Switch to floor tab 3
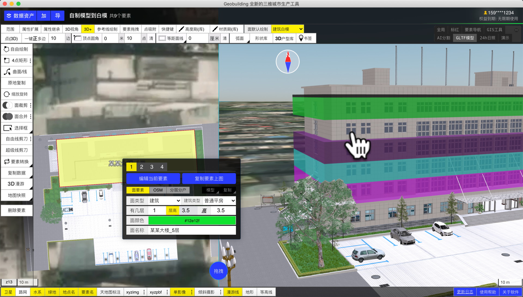Image resolution: width=523 pixels, height=297 pixels. pyautogui.click(x=152, y=167)
